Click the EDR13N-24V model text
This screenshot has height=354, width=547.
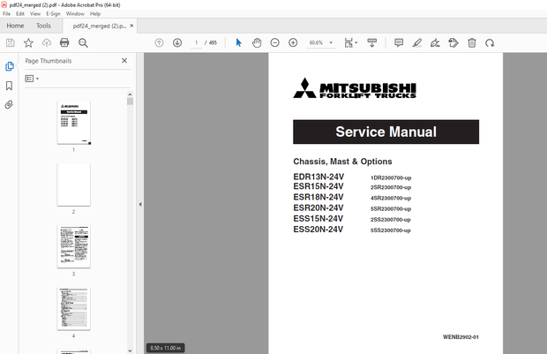click(x=318, y=177)
